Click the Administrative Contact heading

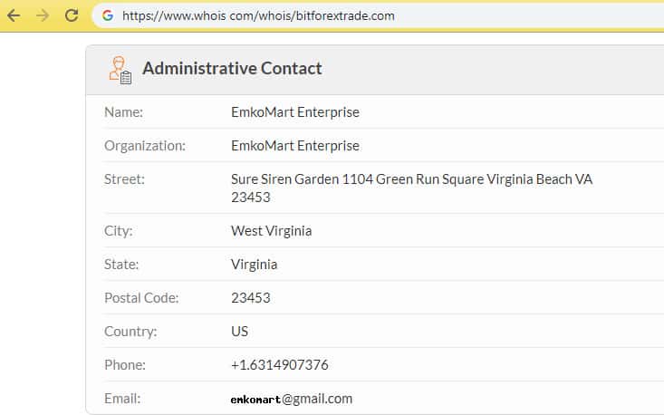click(232, 69)
